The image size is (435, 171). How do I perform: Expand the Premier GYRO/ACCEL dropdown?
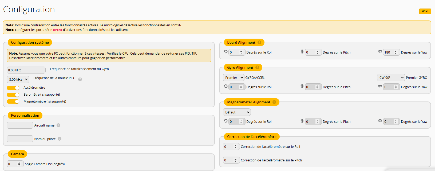pos(234,78)
